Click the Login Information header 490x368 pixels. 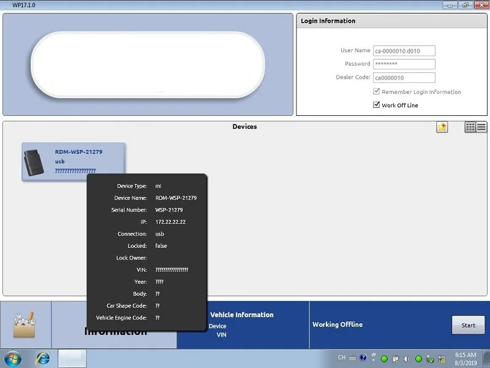point(328,21)
